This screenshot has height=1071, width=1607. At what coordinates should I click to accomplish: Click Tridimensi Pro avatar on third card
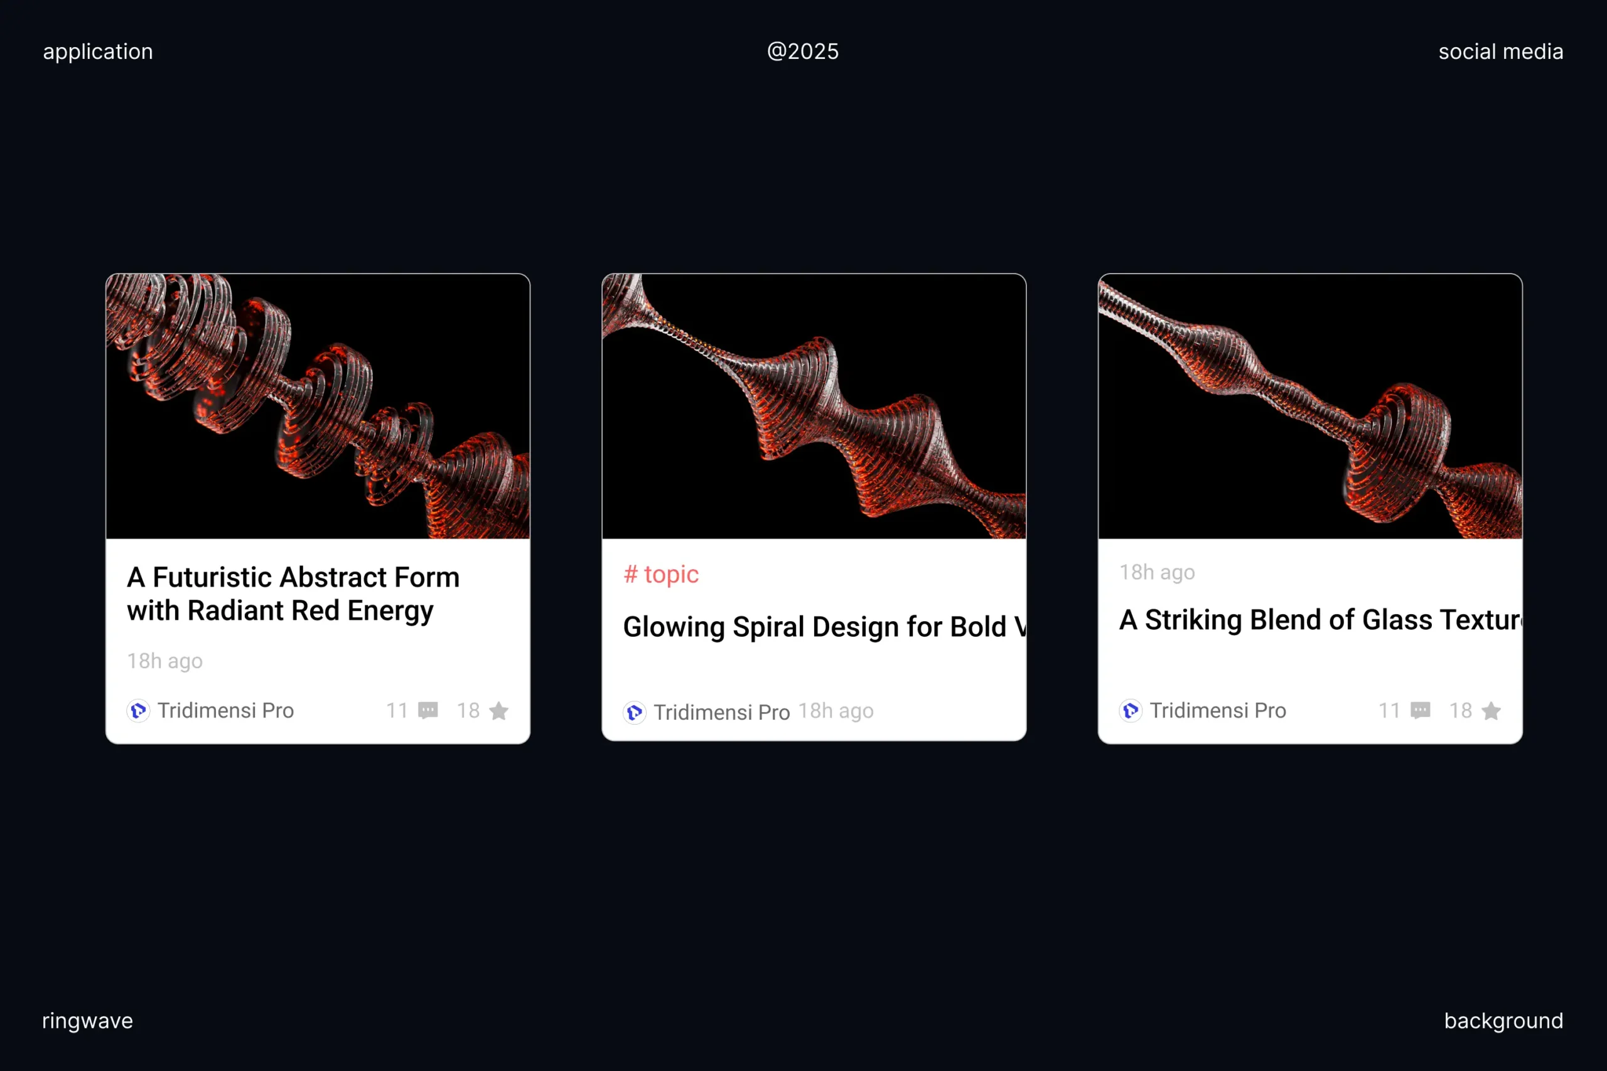pyautogui.click(x=1130, y=711)
